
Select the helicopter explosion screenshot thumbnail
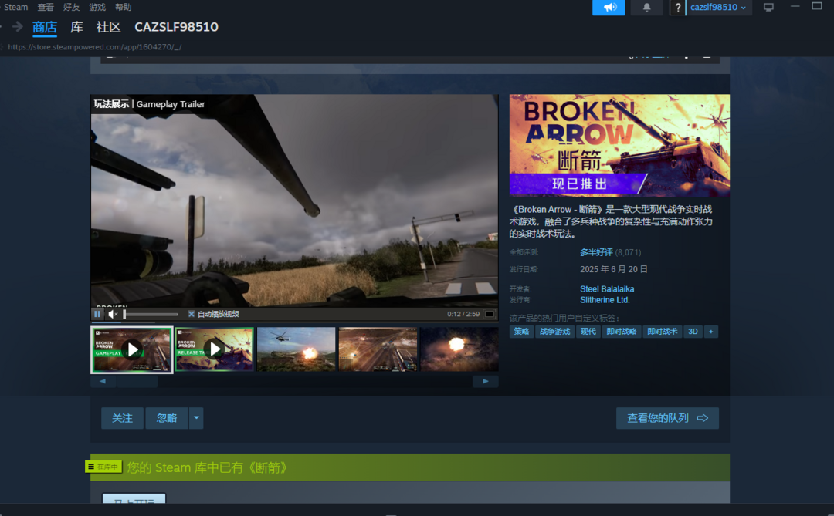tap(297, 349)
